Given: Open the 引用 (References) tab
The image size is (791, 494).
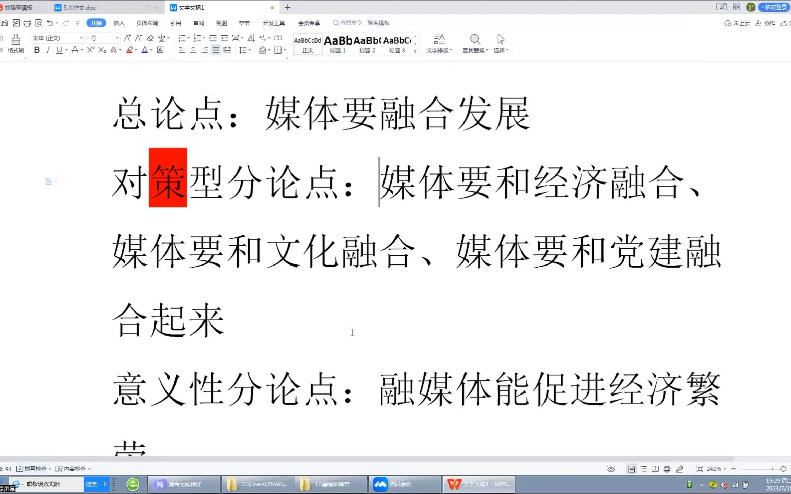Looking at the screenshot, I should 175,23.
